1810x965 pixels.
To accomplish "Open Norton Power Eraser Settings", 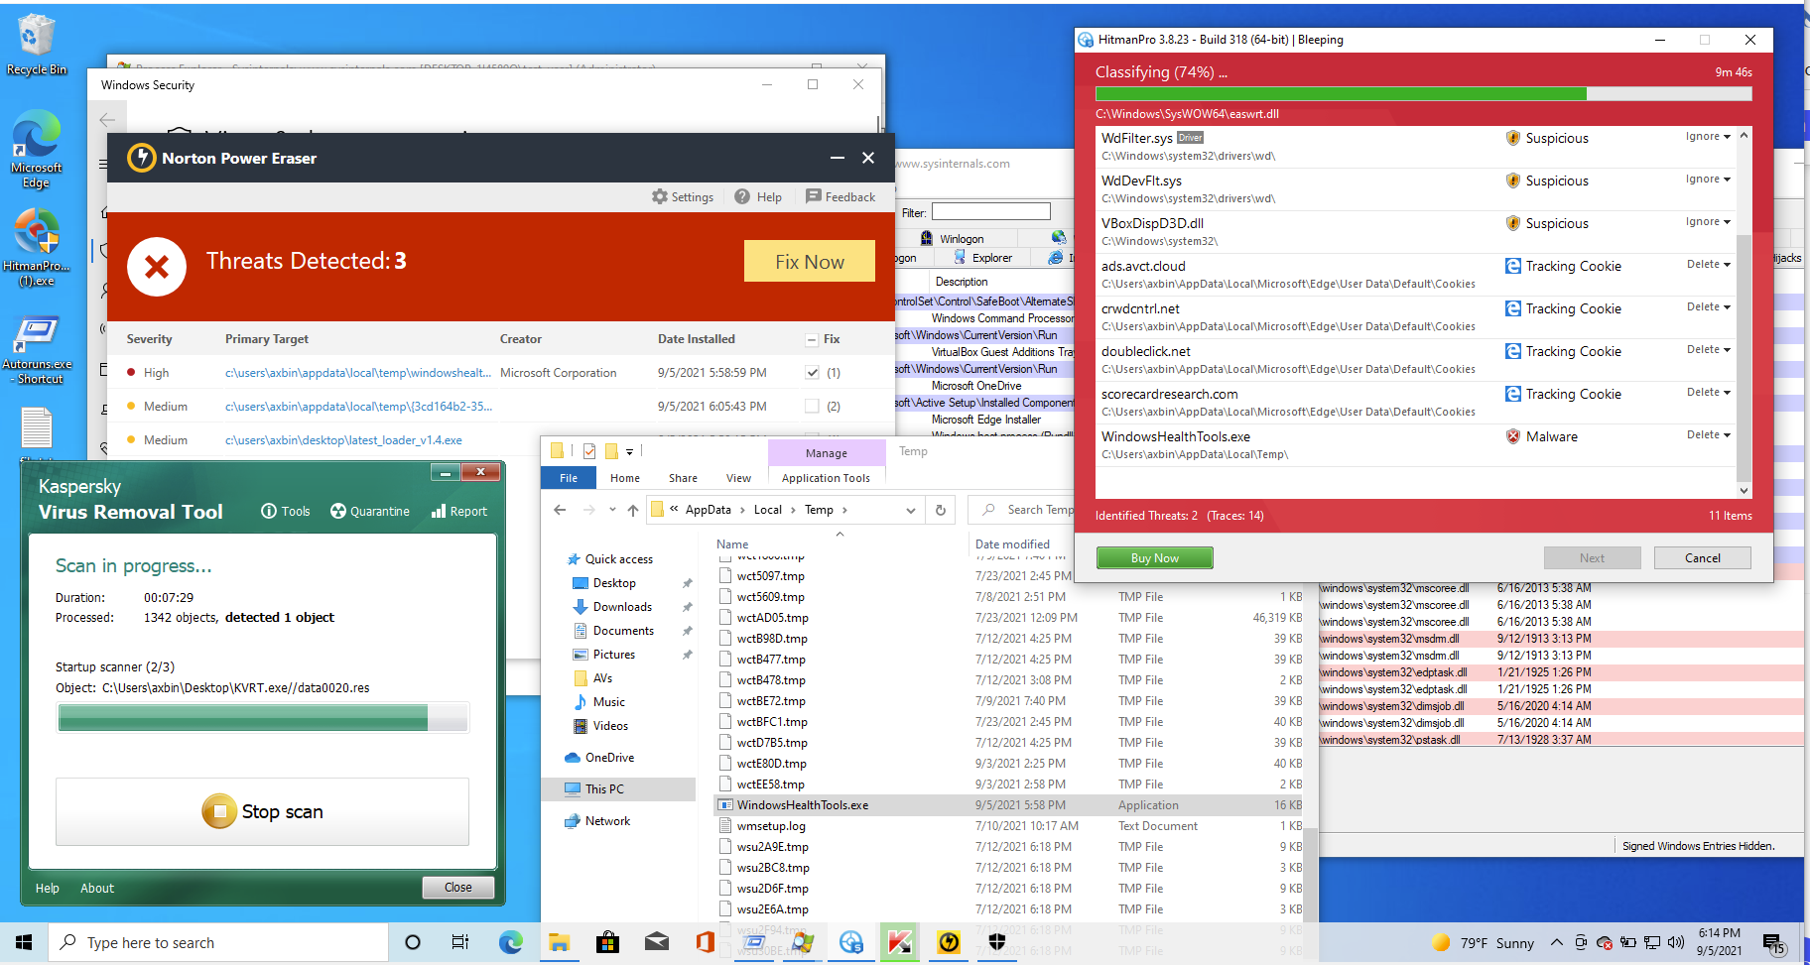I will pyautogui.click(x=683, y=196).
